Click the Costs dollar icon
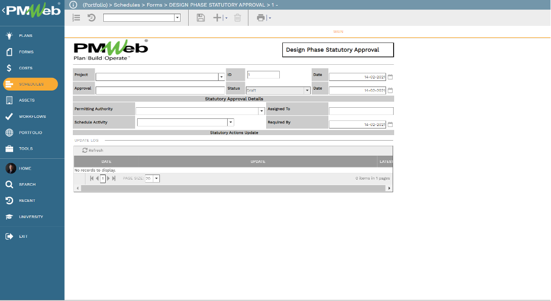Image resolution: width=551 pixels, height=301 pixels. click(x=9, y=68)
